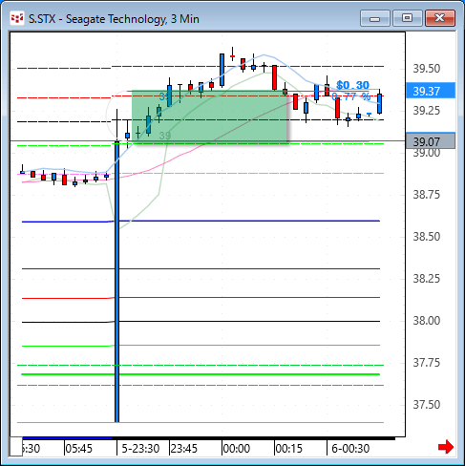Click the $0.30 profit label
The image size is (465, 466).
(x=352, y=85)
